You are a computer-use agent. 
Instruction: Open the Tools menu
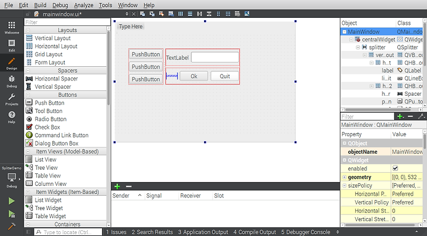[106, 5]
